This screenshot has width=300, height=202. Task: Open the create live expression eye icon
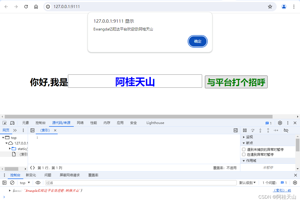pos(37,183)
